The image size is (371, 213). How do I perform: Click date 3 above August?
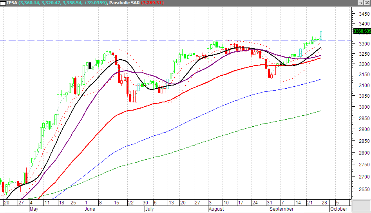click(210, 203)
